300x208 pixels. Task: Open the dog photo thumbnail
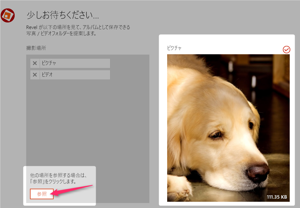click(x=228, y=128)
